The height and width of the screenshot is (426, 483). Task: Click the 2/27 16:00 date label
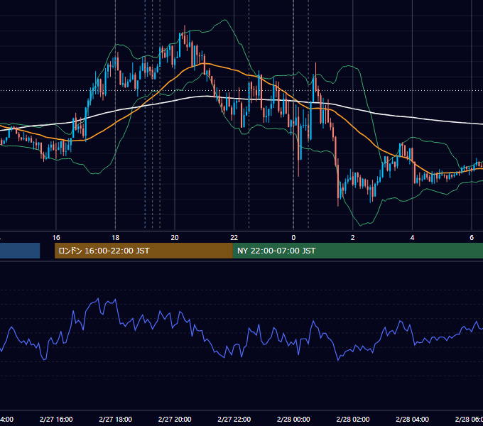coord(56,419)
